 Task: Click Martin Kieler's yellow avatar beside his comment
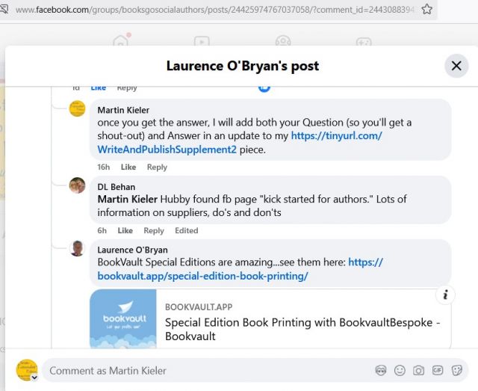point(77,108)
